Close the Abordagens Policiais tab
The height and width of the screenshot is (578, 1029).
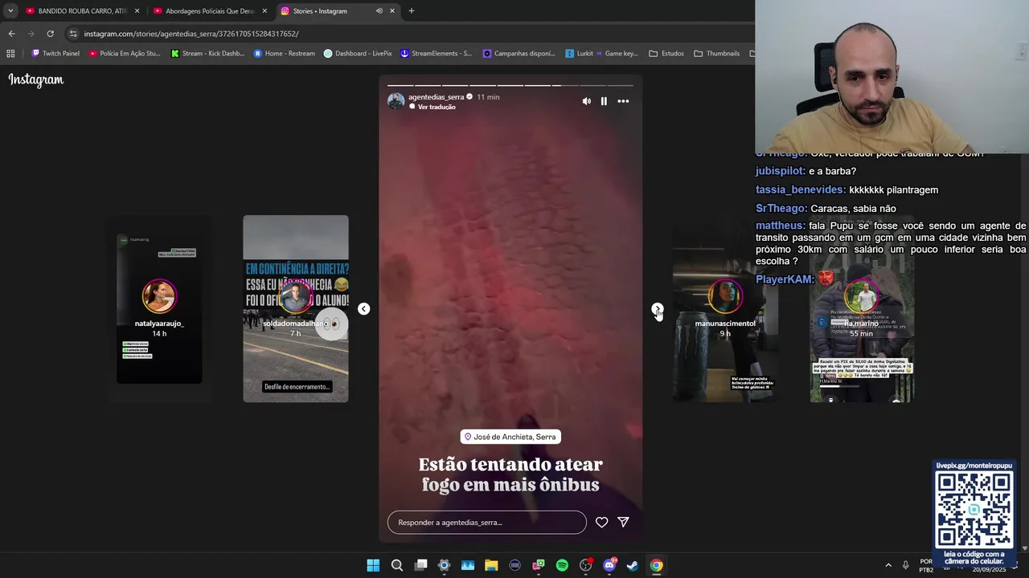pos(264,11)
